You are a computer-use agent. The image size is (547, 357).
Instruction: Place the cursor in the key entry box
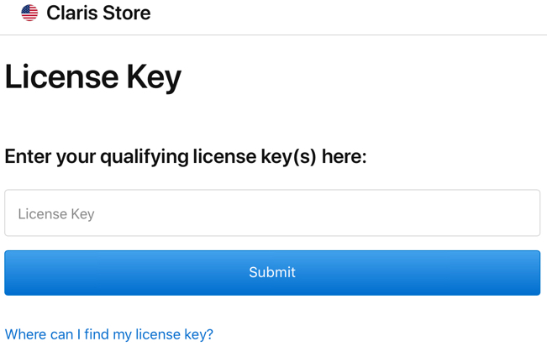click(x=272, y=213)
